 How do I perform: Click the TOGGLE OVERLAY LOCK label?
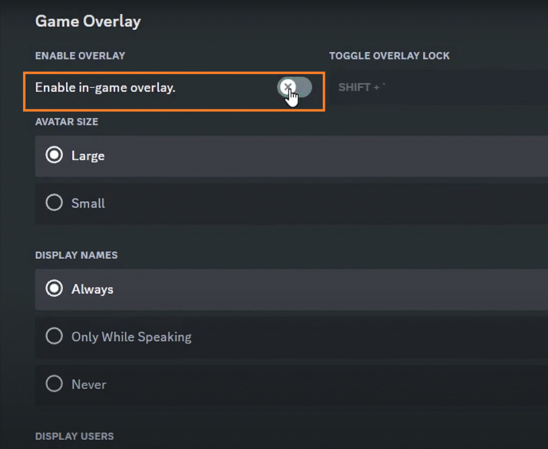[x=389, y=56]
